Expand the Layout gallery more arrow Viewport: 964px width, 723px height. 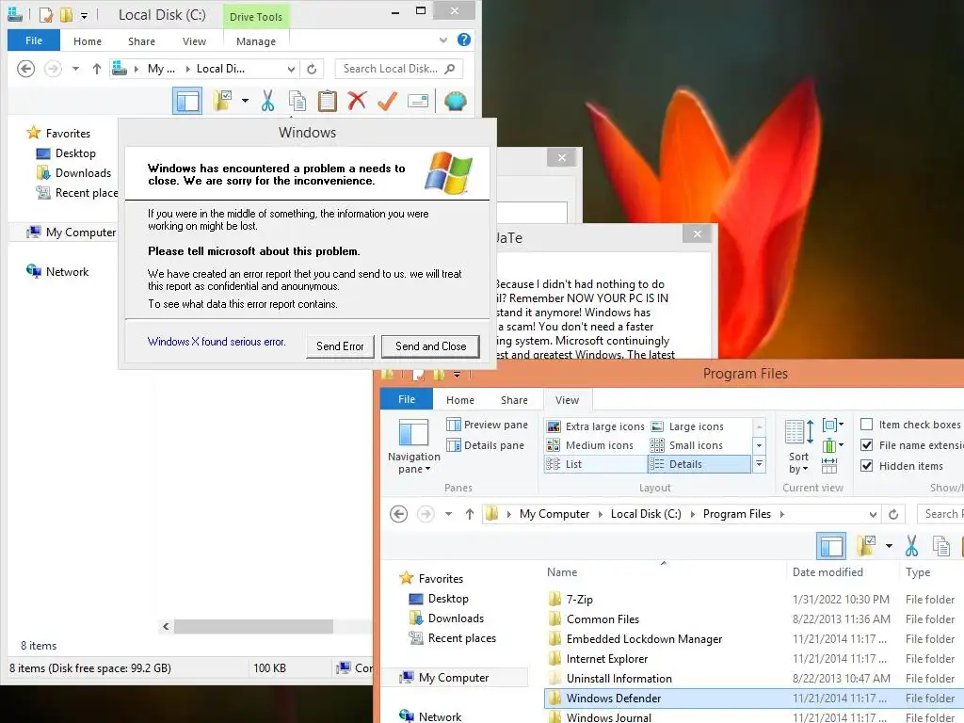pos(760,464)
